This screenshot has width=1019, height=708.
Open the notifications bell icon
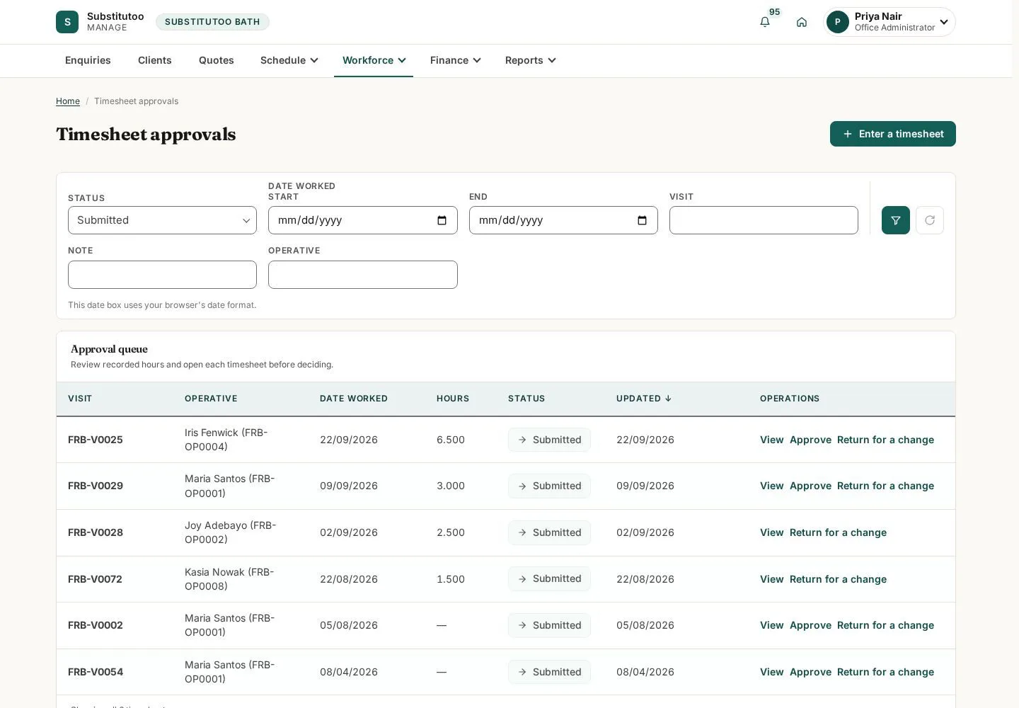click(x=765, y=22)
